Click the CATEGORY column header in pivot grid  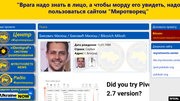point(51,91)
